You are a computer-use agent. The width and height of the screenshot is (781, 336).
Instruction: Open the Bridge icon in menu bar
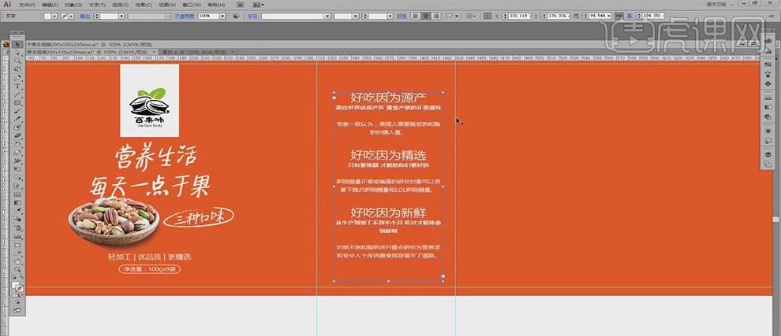tap(241, 5)
